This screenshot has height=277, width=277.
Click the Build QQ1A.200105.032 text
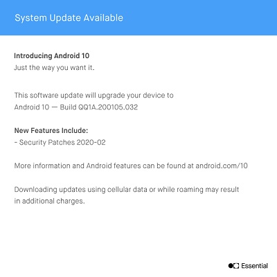(99, 107)
